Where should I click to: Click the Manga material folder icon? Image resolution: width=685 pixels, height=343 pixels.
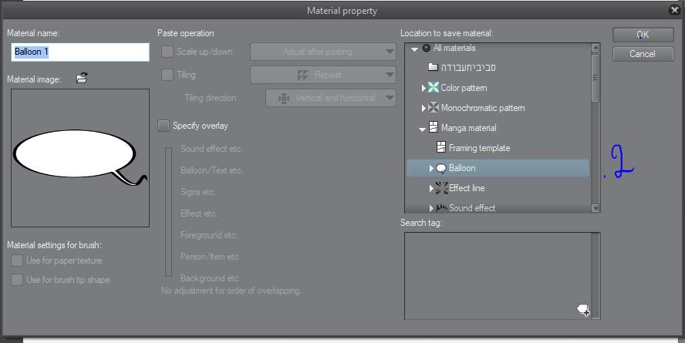tap(434, 128)
